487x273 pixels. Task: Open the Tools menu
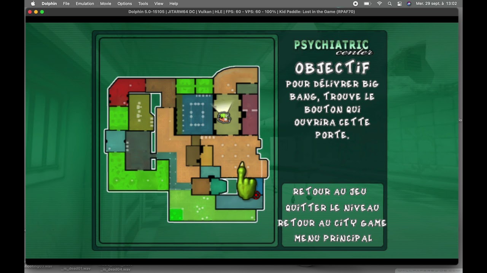click(143, 3)
